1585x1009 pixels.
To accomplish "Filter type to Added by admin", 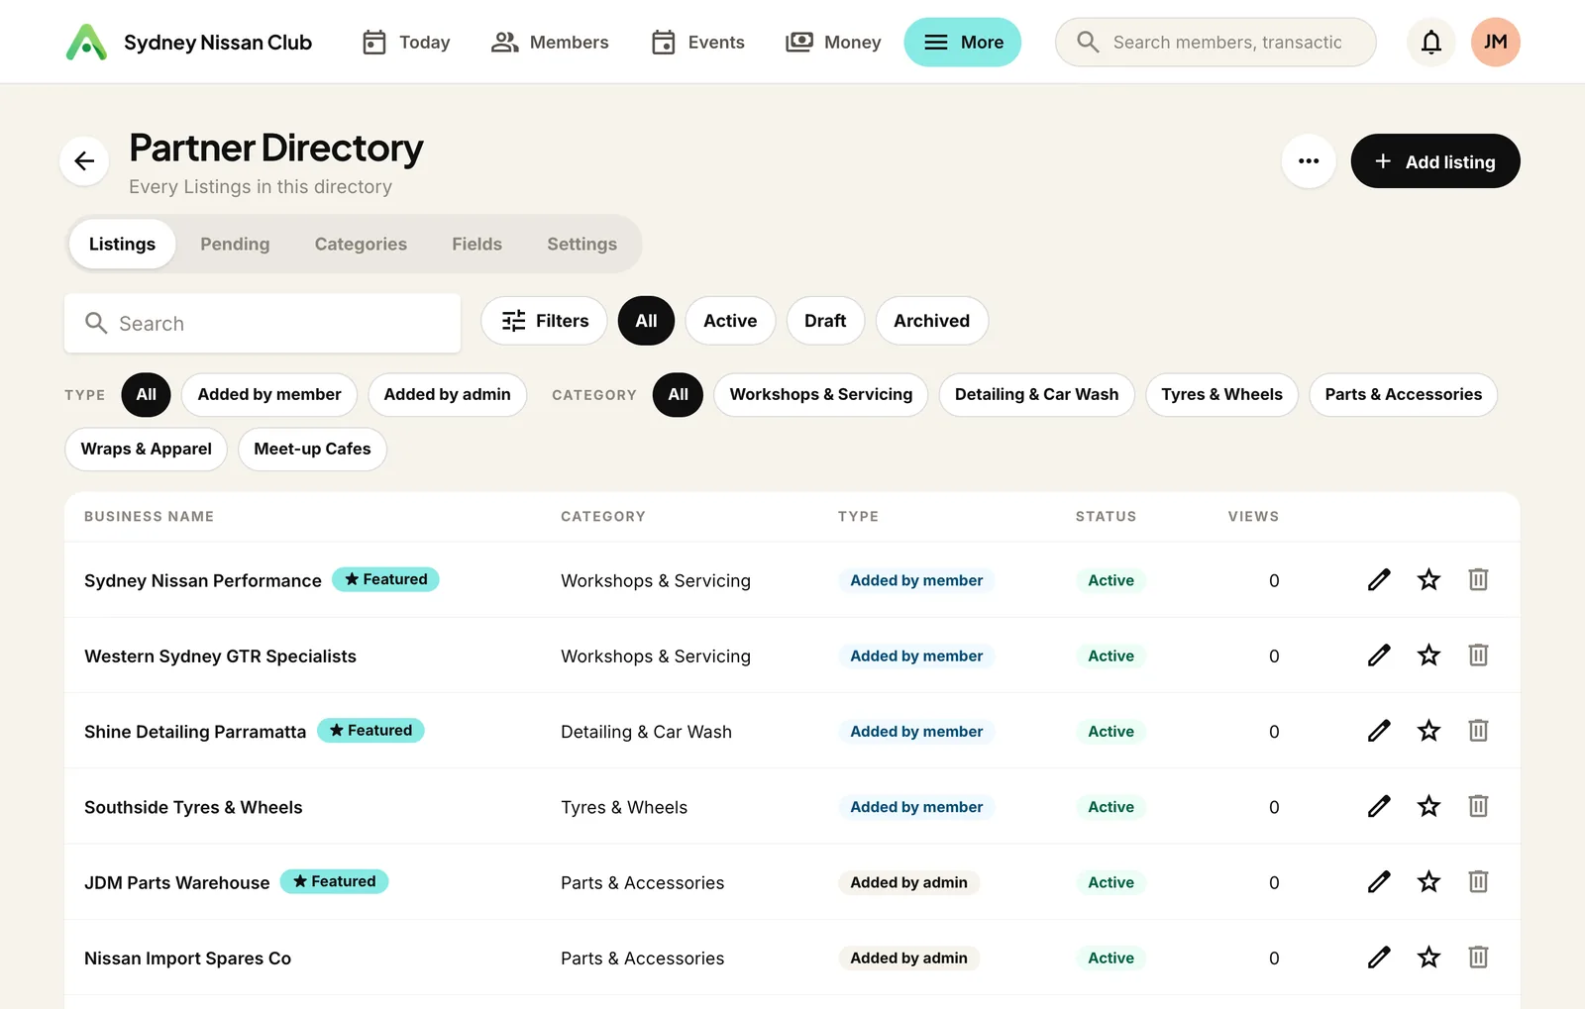I will 447,394.
